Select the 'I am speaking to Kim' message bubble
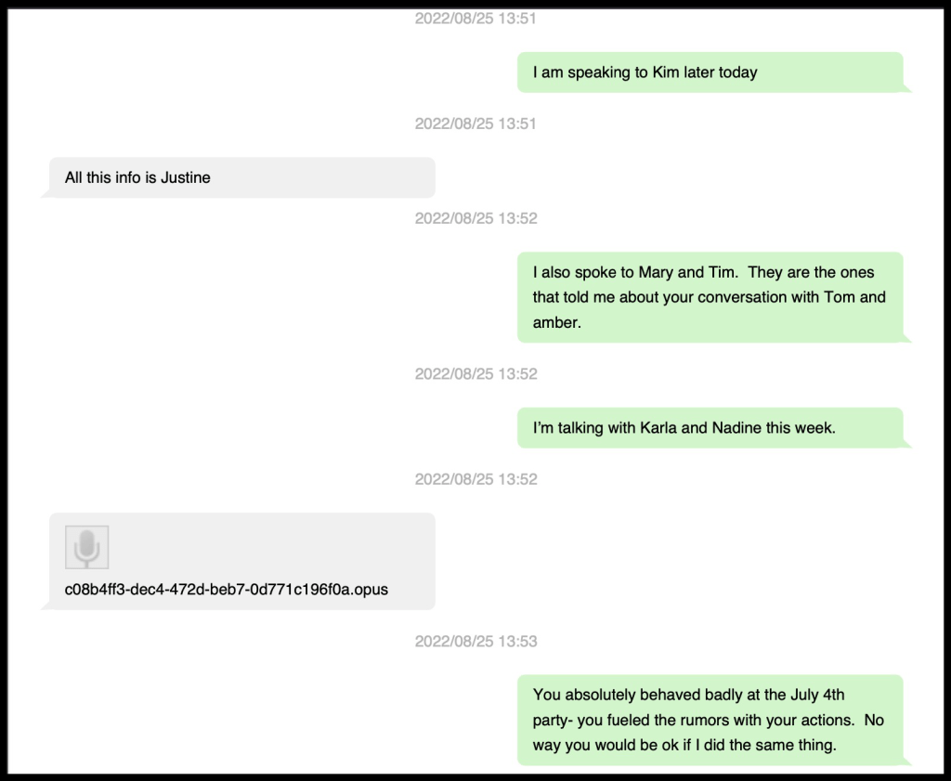 [x=710, y=72]
